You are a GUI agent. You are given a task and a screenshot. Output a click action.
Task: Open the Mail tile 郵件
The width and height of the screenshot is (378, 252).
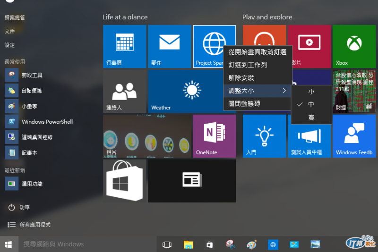point(169,46)
